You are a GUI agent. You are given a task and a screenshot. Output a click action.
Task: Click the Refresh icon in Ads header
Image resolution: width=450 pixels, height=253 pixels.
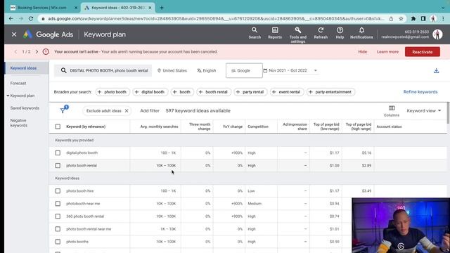coord(321,33)
